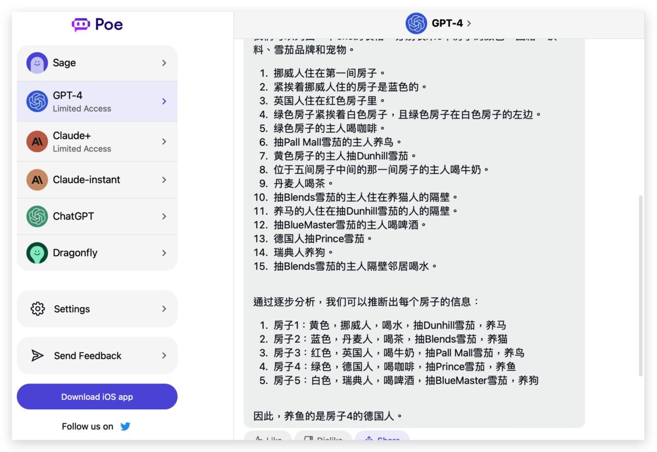Image resolution: width=657 pixels, height=452 pixels.
Task: Click the line '抽BlueMaster雪茄的主人喝啤酒。'
Action: (350, 225)
